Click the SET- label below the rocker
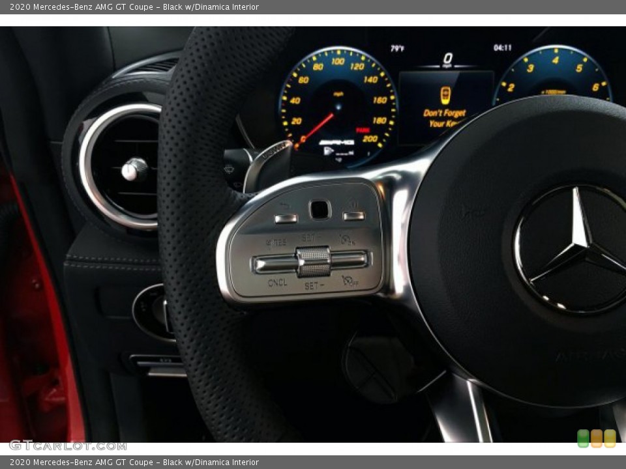The image size is (626, 469). point(314,285)
